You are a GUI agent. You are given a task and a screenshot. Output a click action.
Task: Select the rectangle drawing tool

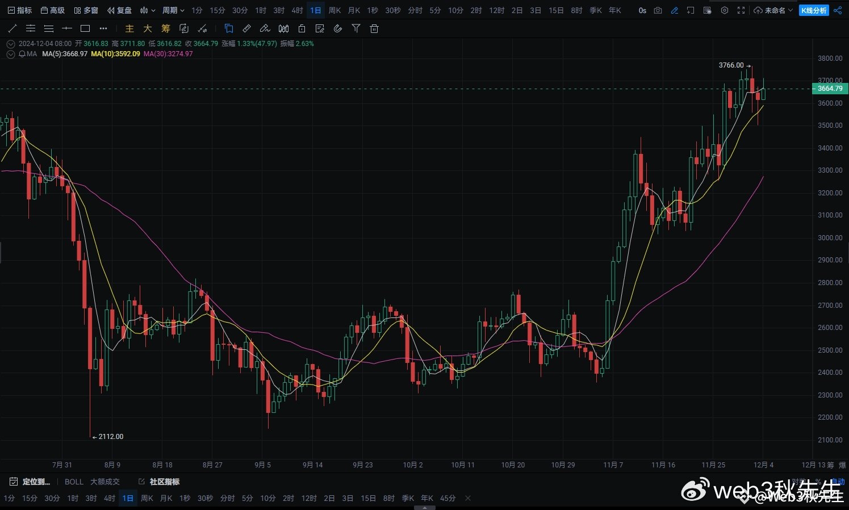coord(85,28)
